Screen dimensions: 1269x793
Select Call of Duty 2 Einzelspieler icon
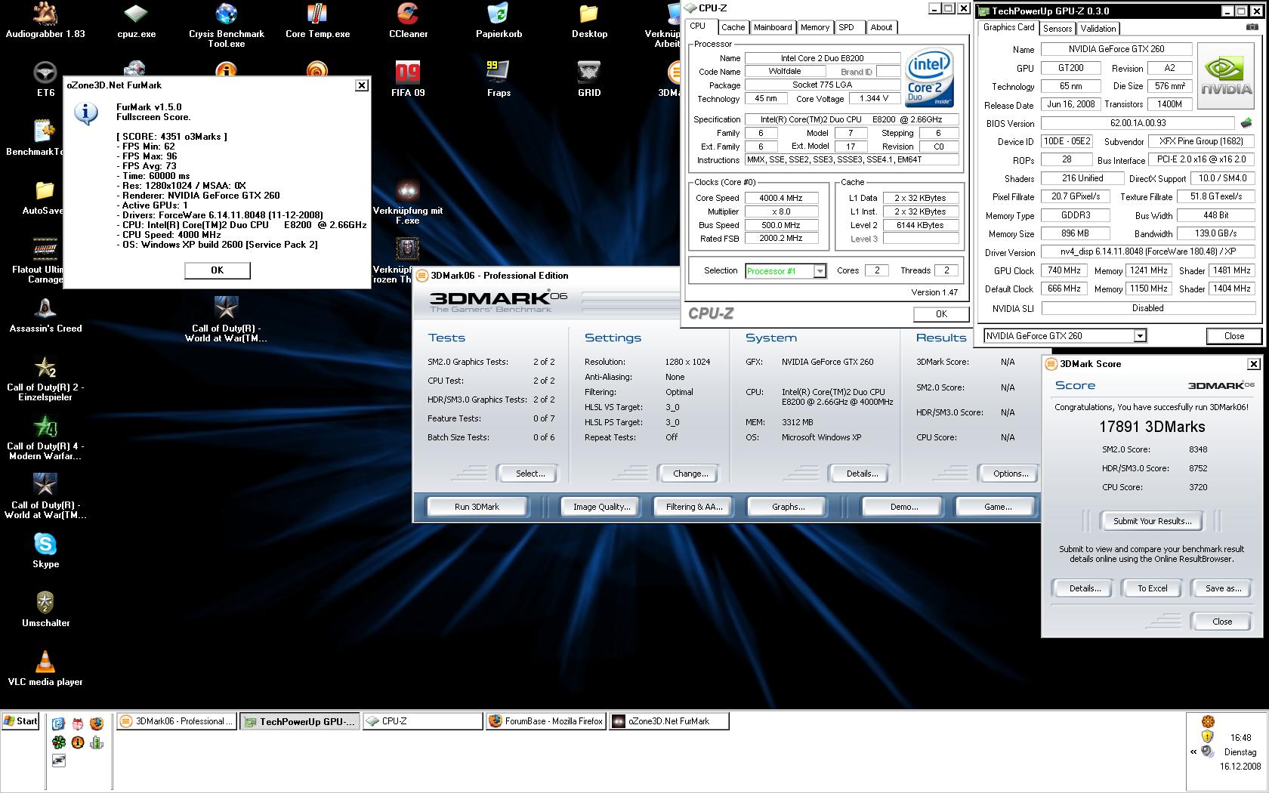[45, 378]
